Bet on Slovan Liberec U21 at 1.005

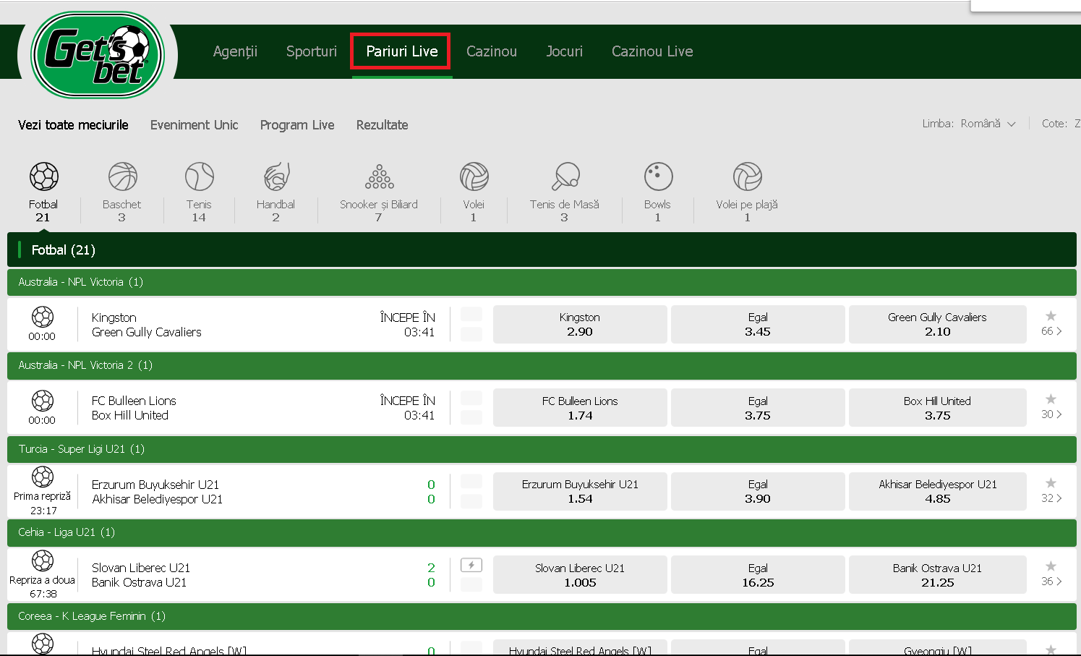coord(580,575)
